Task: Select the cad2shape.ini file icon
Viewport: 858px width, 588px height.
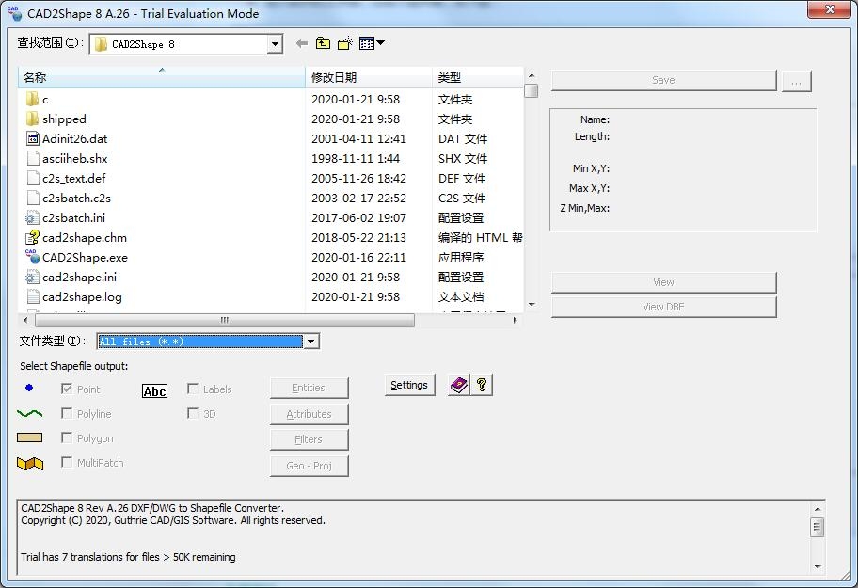Action: point(32,277)
